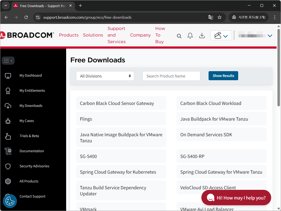281x211 pixels.
Task: Click the My Cases bug icon
Action: coord(8,121)
